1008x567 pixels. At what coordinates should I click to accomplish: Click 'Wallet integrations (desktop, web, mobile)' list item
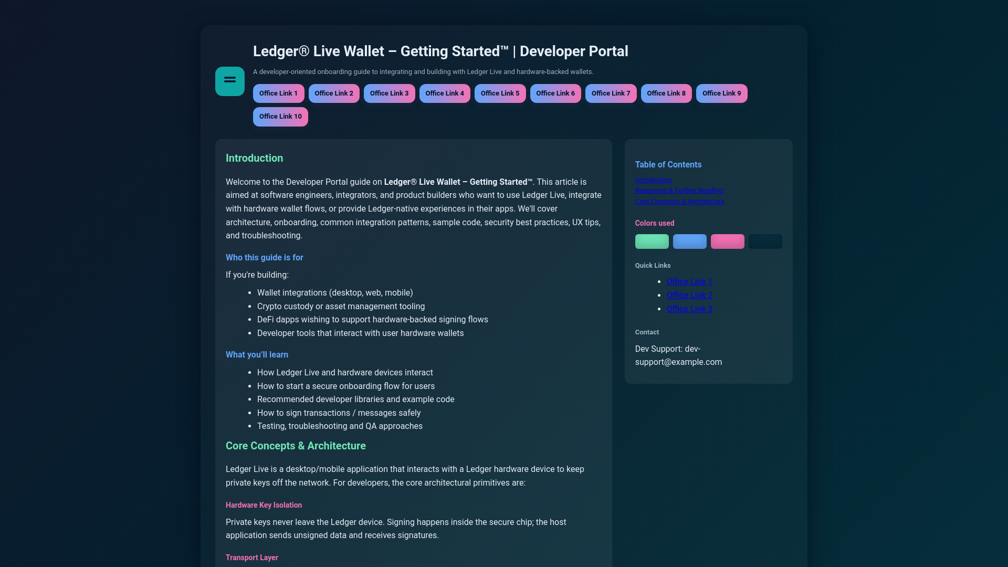point(335,293)
